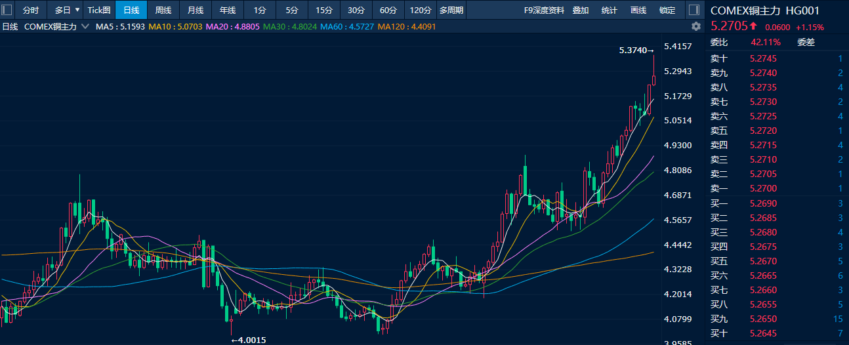The height and width of the screenshot is (345, 849).
Task: Toggle the 锁定 lock option
Action: coord(667,10)
